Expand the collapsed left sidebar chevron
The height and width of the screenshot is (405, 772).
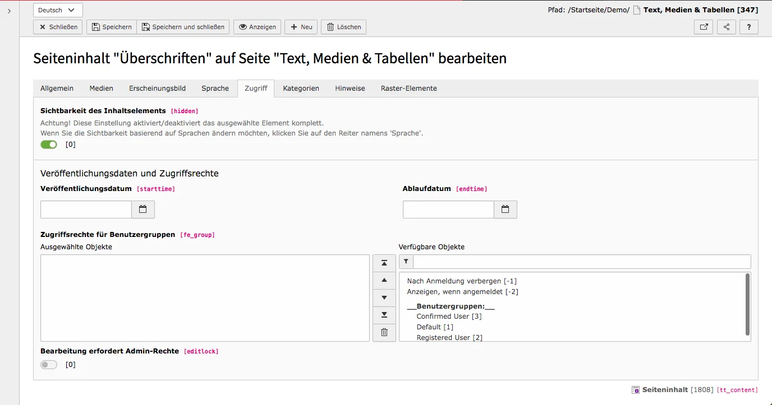coord(8,10)
